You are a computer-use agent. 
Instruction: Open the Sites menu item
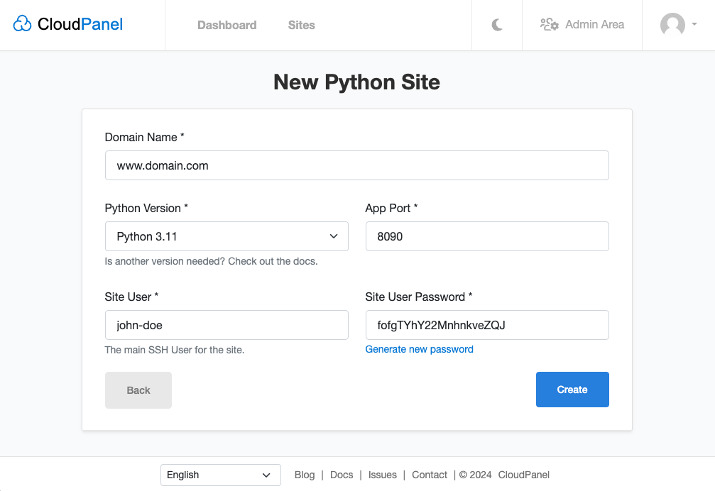pos(301,25)
